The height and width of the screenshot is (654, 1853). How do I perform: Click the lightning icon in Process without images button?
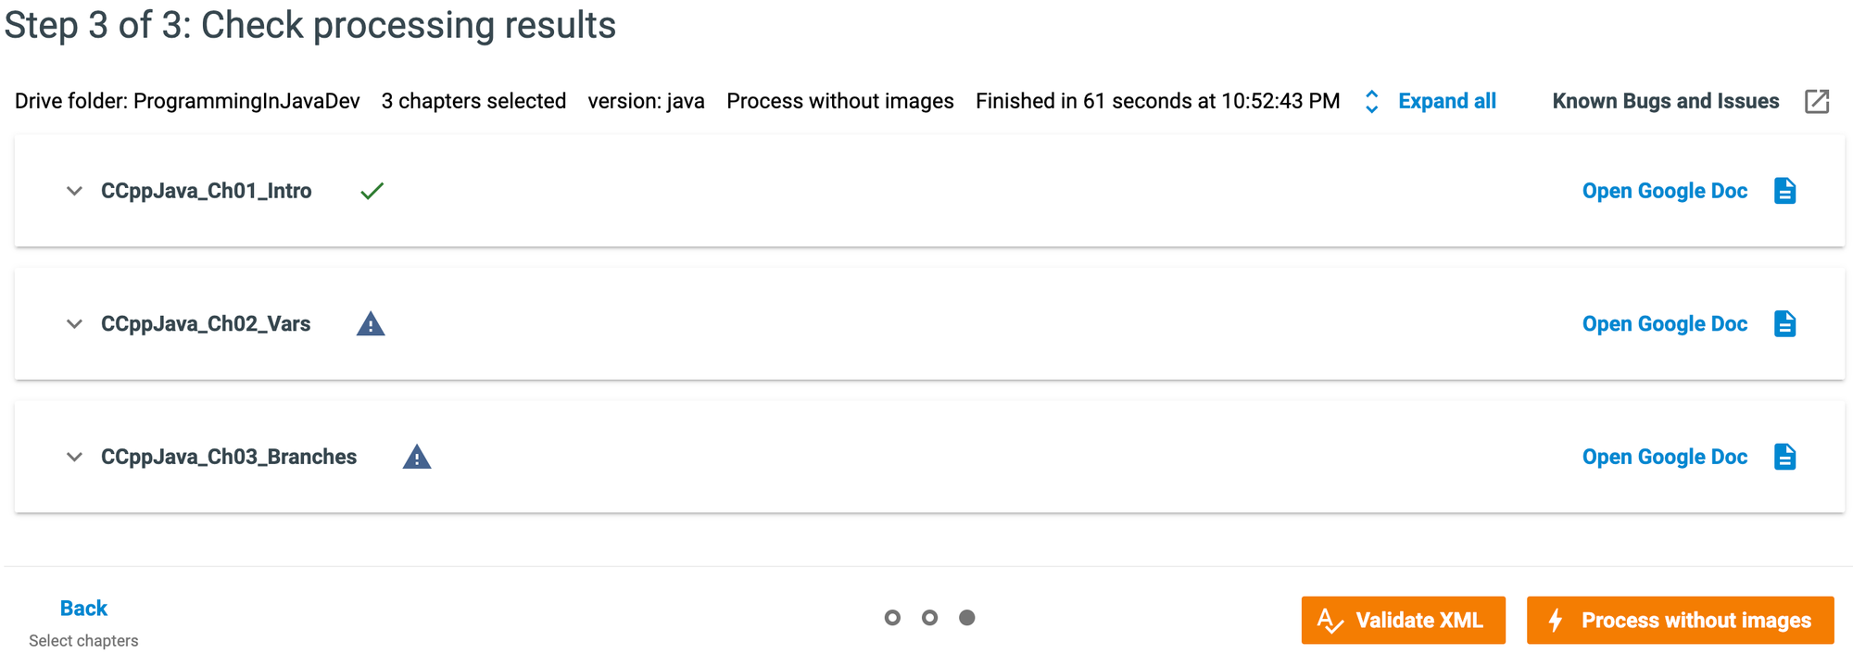pyautogui.click(x=1557, y=620)
